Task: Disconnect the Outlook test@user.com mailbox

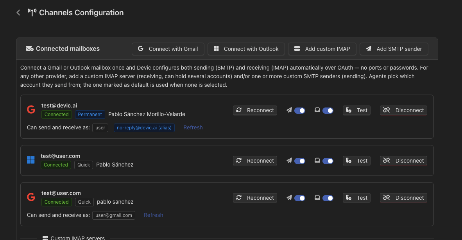Action: point(403,161)
